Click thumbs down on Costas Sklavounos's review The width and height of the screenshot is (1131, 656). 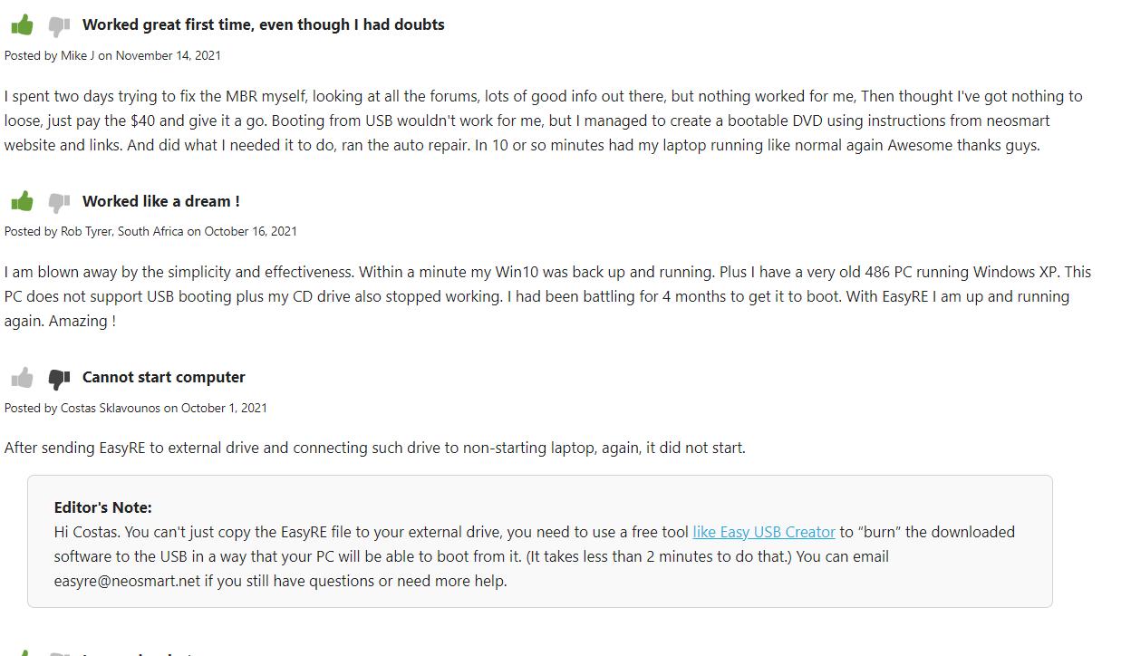coord(59,378)
